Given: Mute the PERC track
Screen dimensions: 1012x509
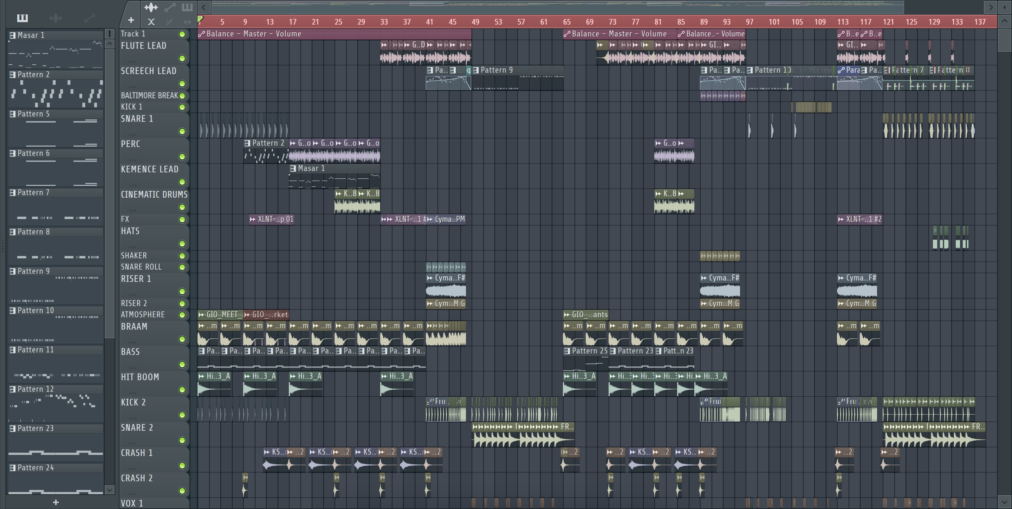Looking at the screenshot, I should click(x=182, y=157).
